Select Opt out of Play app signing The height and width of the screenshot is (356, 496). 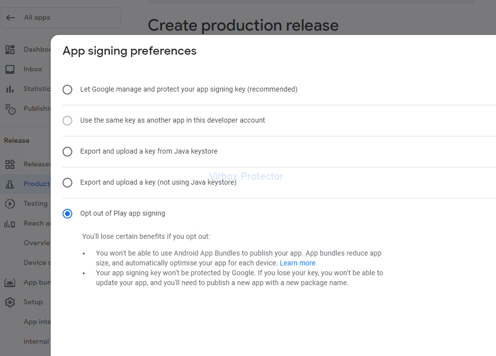tap(67, 214)
